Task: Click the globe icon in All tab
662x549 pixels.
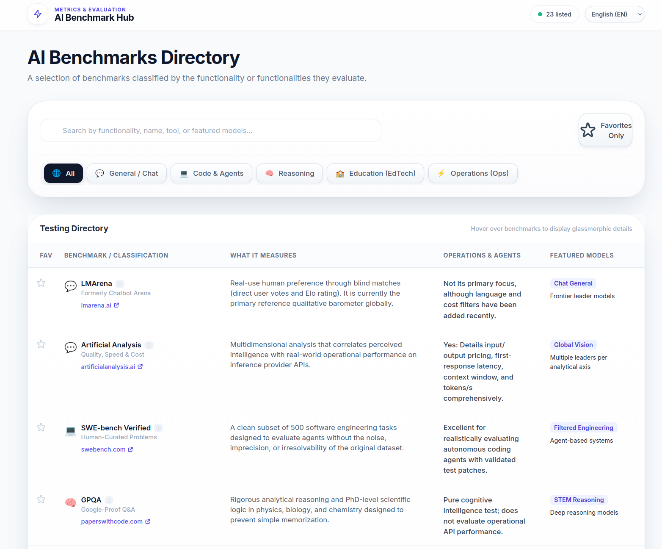Action: point(56,173)
